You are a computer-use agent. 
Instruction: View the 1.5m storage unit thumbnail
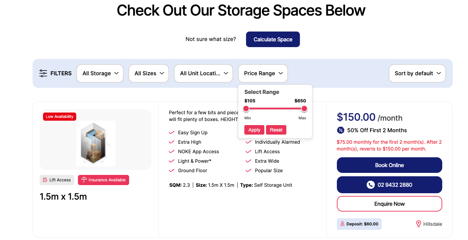click(x=96, y=143)
